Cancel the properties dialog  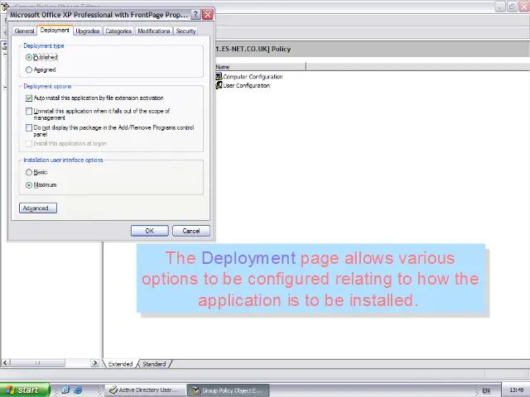click(191, 231)
